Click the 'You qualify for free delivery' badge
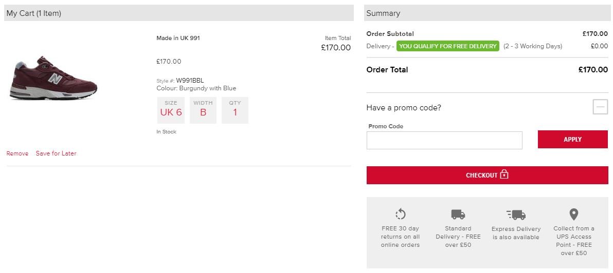613x273 pixels. (448, 46)
